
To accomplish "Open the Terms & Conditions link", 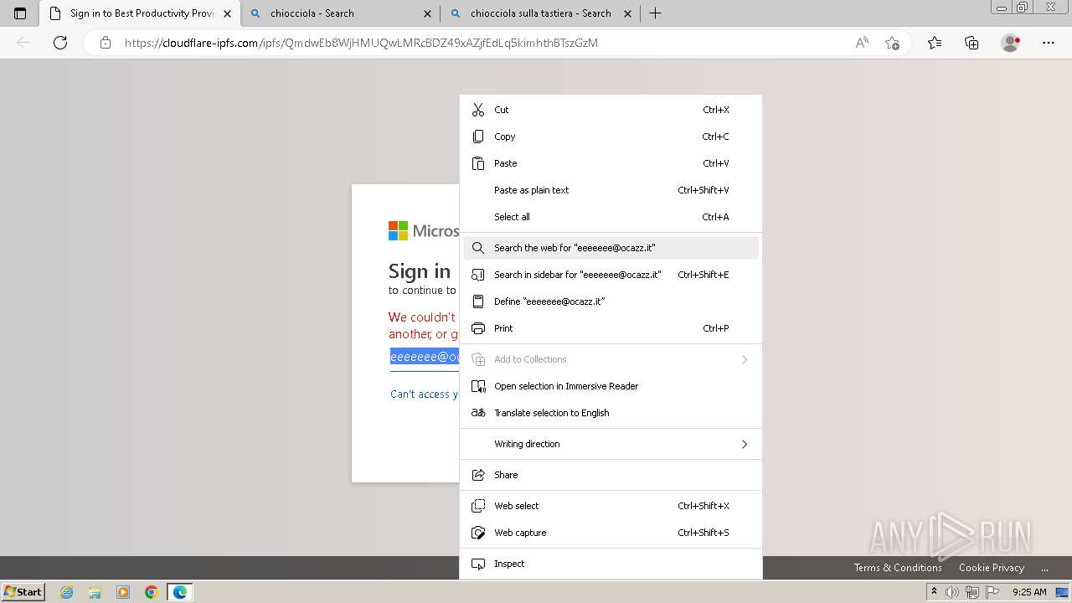I will 898,568.
